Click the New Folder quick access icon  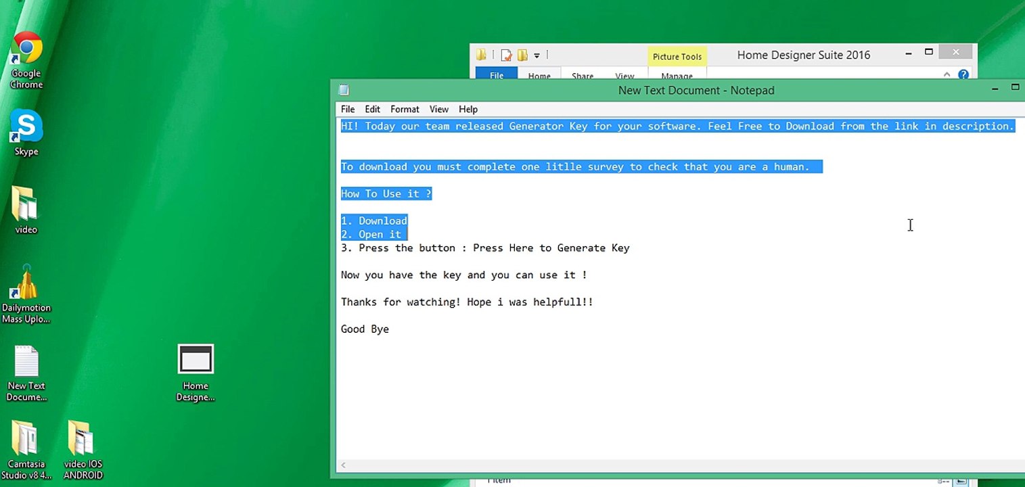[x=522, y=55]
